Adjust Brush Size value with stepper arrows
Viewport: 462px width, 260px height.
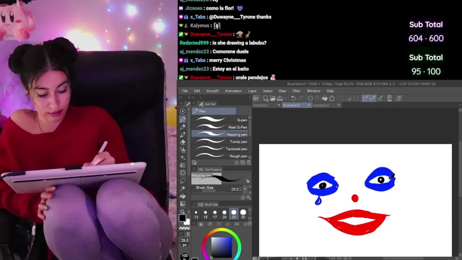click(240, 189)
